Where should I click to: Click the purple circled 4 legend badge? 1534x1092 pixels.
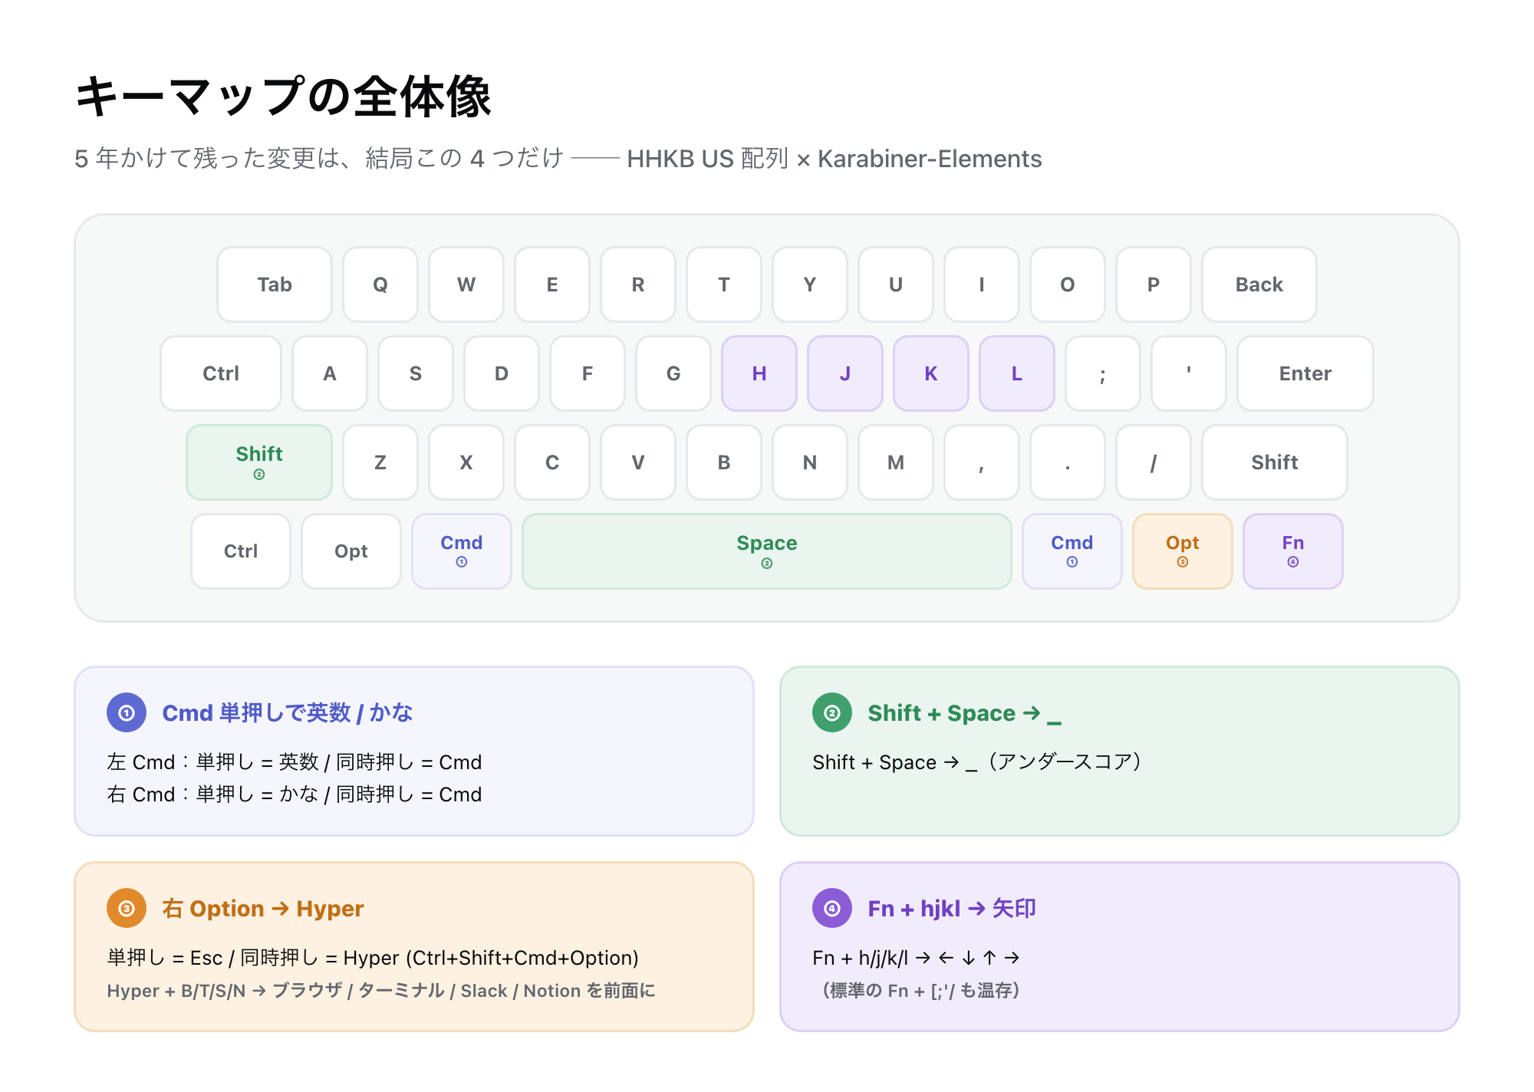click(832, 909)
